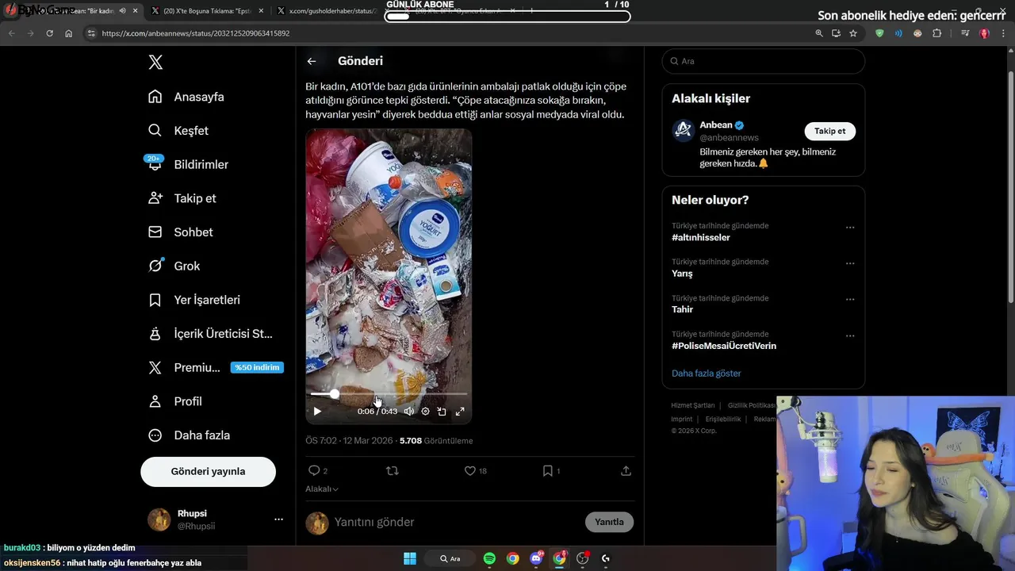Open the Alakalı sort dropdown
Image resolution: width=1015 pixels, height=571 pixels.
pyautogui.click(x=322, y=489)
